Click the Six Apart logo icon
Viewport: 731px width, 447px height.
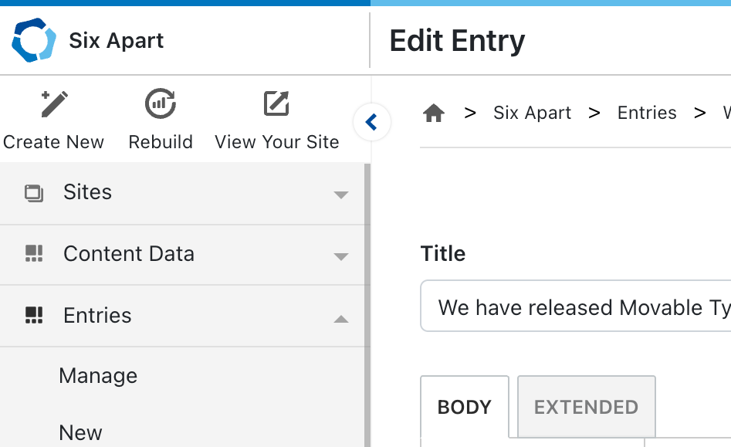pyautogui.click(x=34, y=40)
